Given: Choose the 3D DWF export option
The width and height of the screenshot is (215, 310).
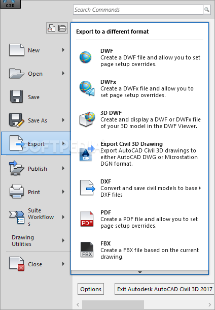Looking at the screenshot, I should pos(139,119).
